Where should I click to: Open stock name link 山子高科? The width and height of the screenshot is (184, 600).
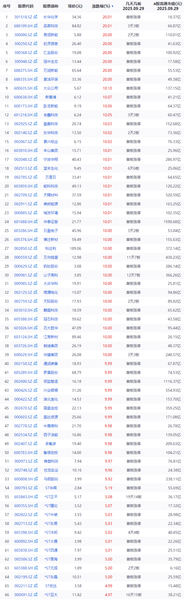pyautogui.click(x=51, y=275)
